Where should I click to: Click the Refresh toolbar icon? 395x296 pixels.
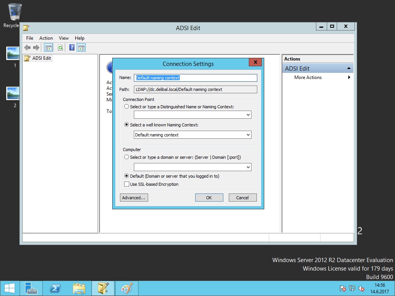pyautogui.click(x=60, y=47)
